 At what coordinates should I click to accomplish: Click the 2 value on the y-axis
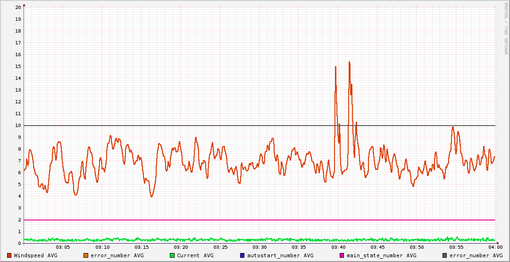(x=19, y=220)
